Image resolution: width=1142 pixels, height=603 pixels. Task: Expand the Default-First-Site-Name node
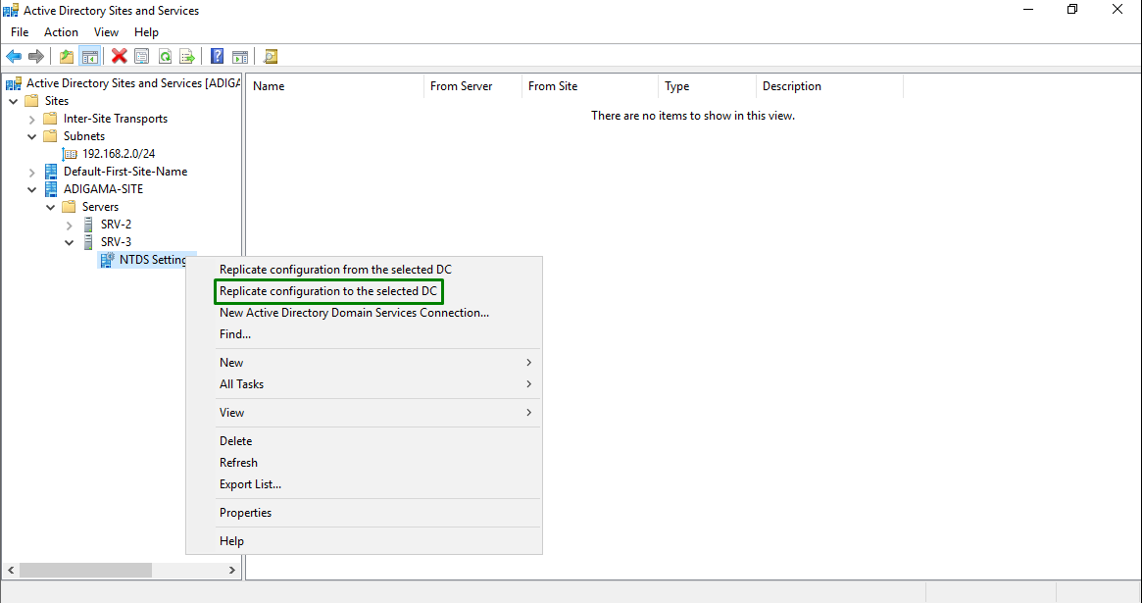[x=32, y=172]
